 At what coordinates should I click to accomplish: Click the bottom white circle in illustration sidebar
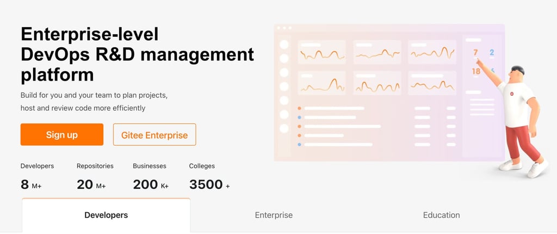point(283,128)
